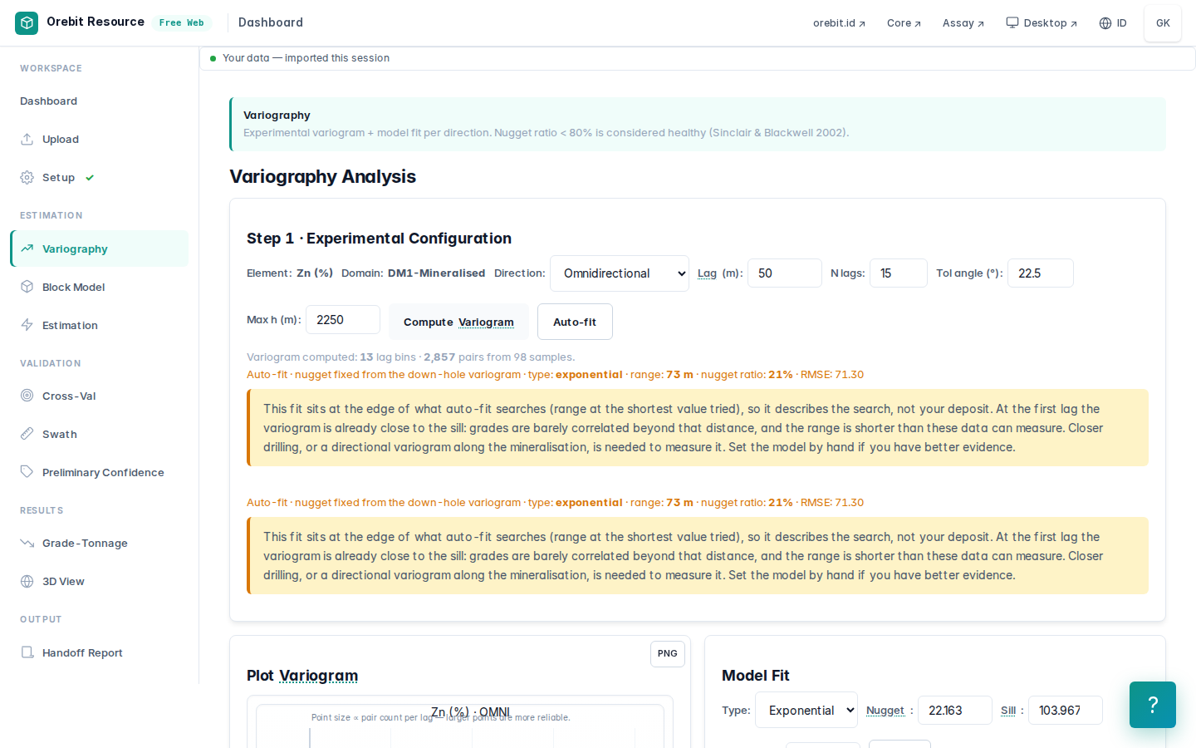This screenshot has height=748, width=1196.
Task: Click the Plot Variogram heading
Action: pyautogui.click(x=302, y=676)
